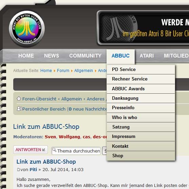Choose Shop from the ABBUC dropdown
Screen dimensions: 189x189
point(141,156)
